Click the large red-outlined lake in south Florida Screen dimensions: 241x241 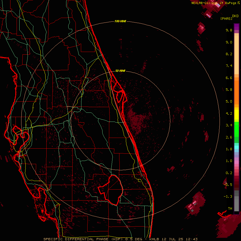[111, 190]
